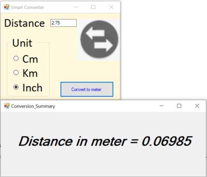
Task: Click the Distance label
Action: 25,23
